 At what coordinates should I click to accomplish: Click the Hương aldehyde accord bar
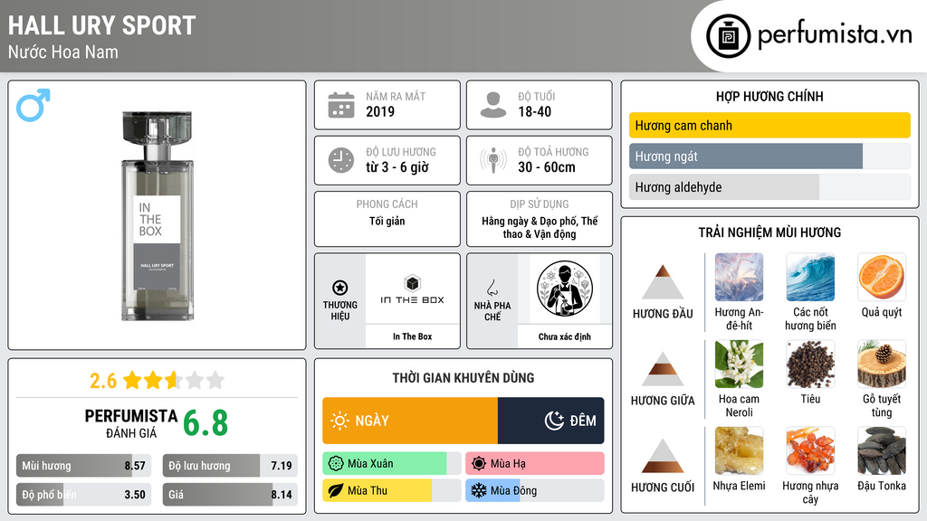[769, 187]
